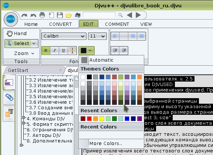Create new document via blank page icon
The image size is (213, 155).
(x=51, y=15)
